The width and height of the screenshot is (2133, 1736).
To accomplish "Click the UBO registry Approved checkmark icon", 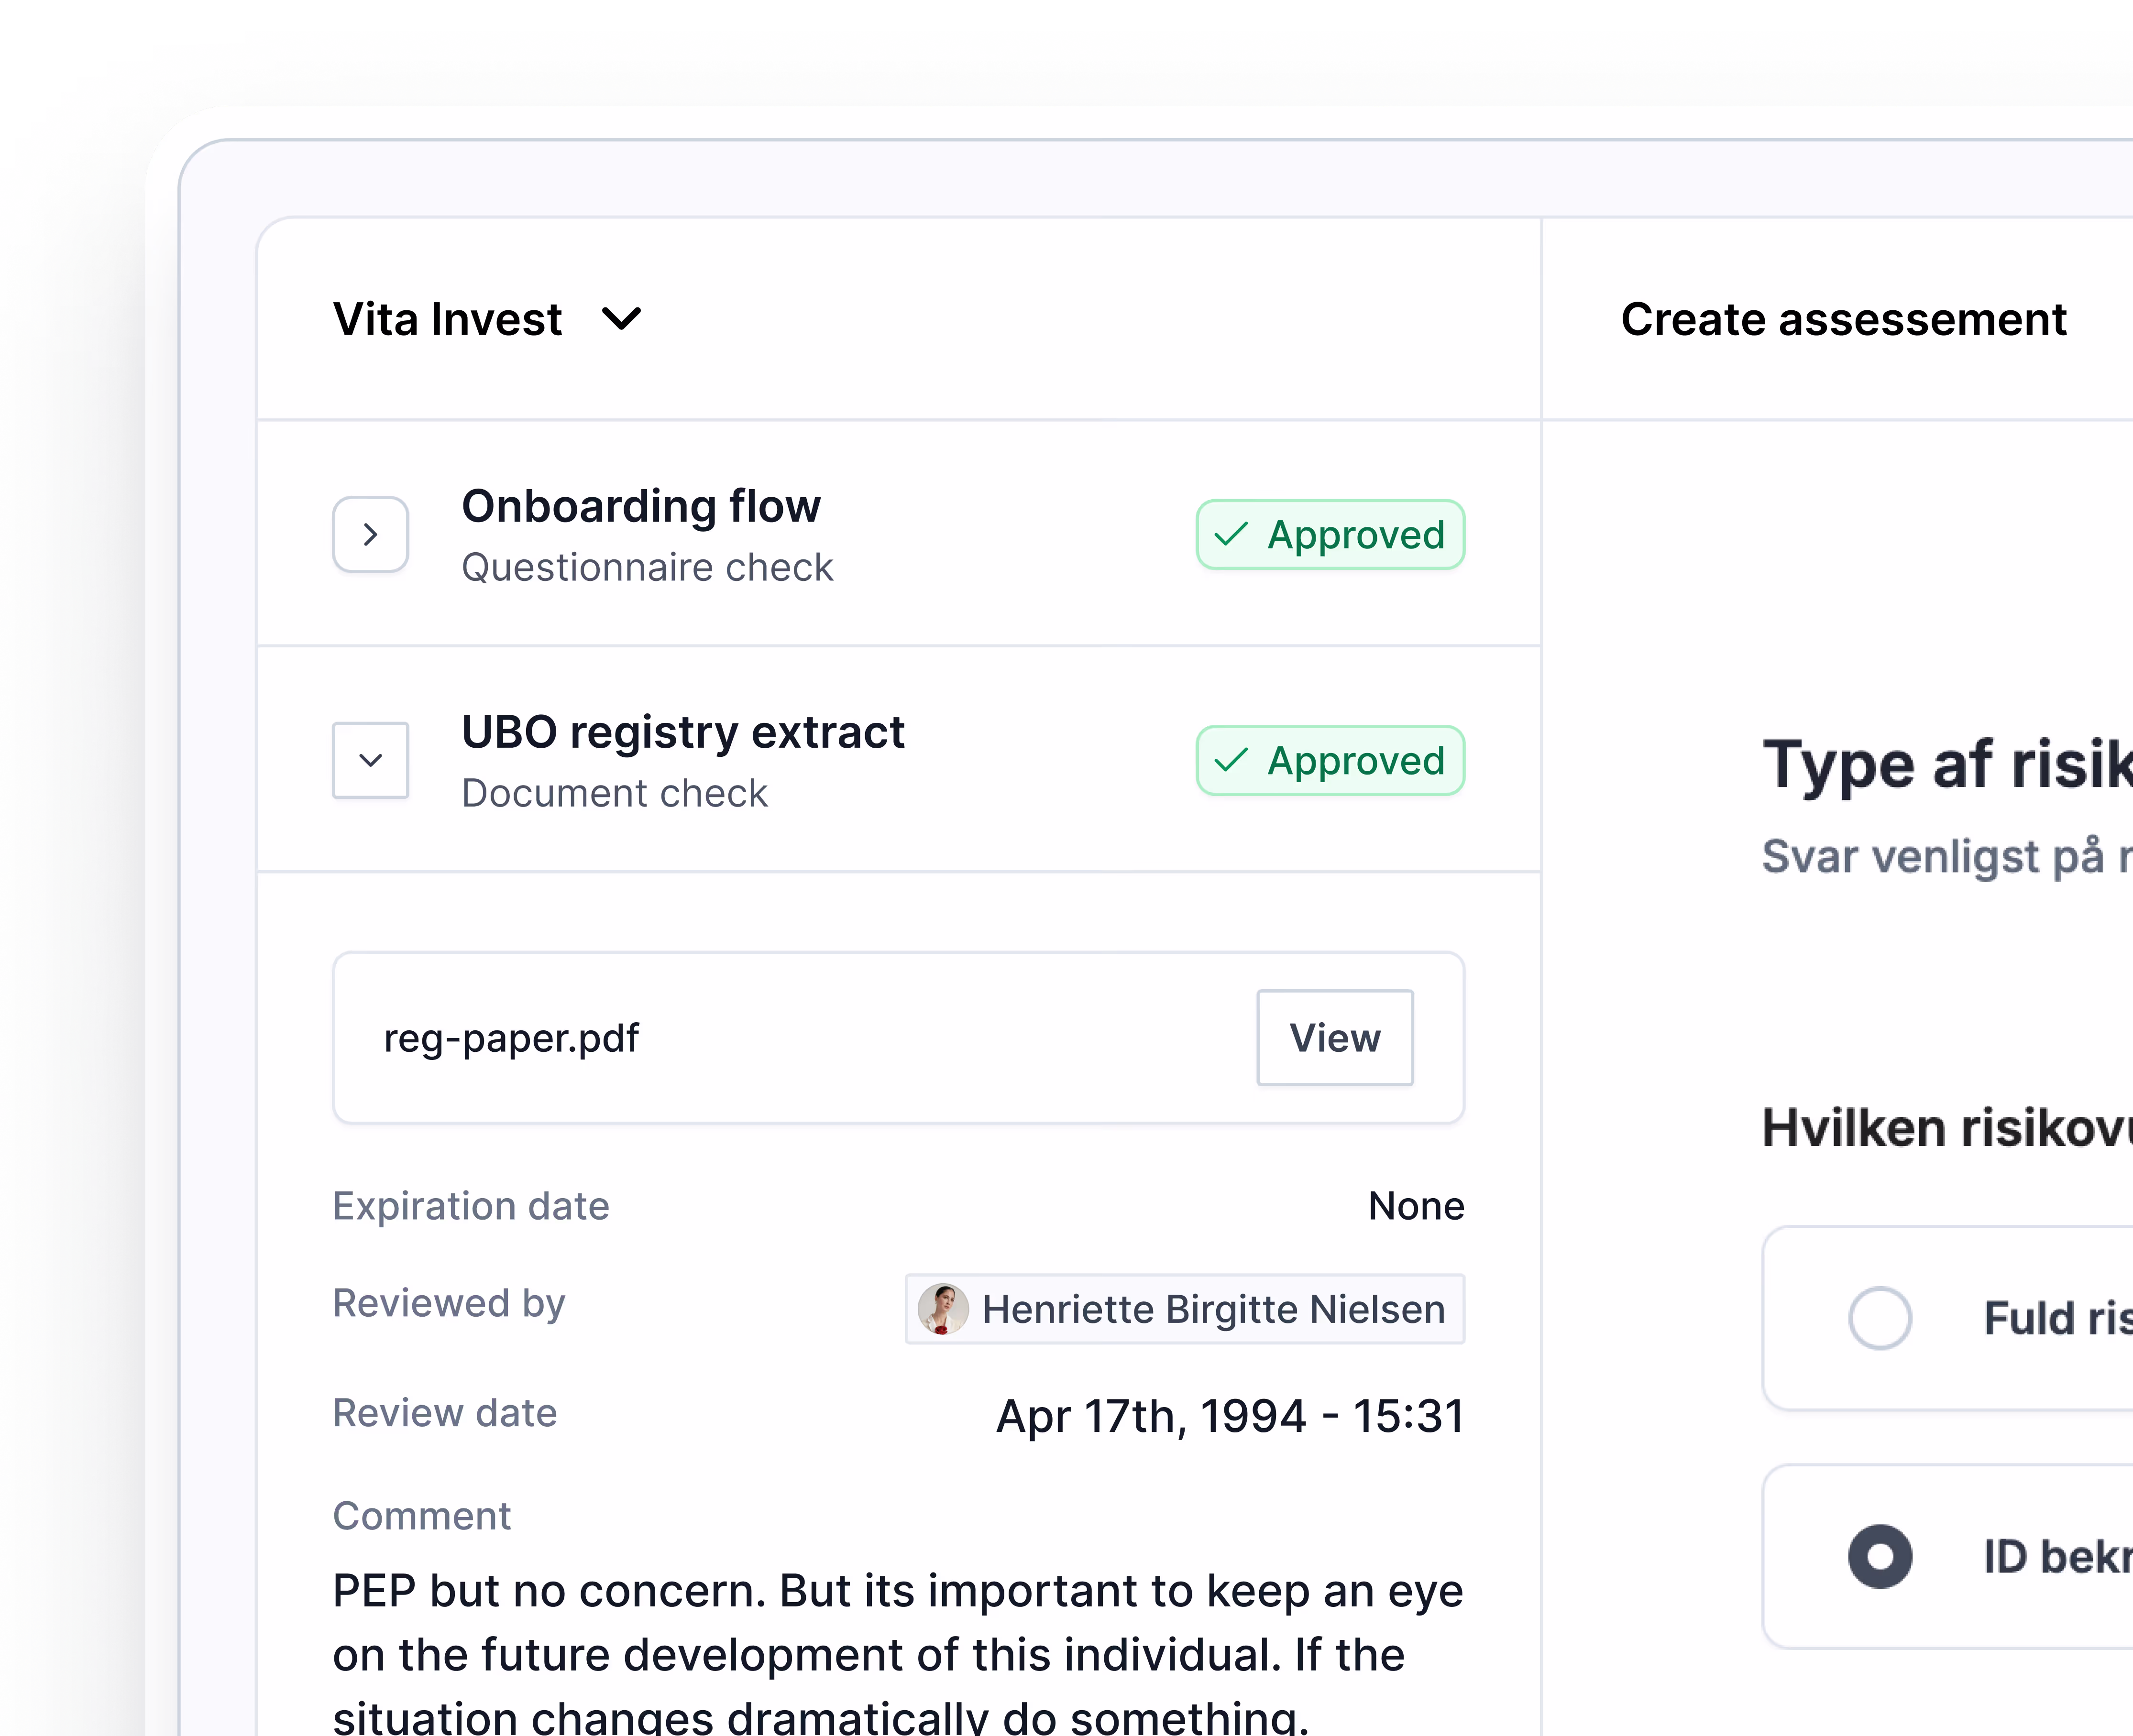I will tap(1231, 760).
